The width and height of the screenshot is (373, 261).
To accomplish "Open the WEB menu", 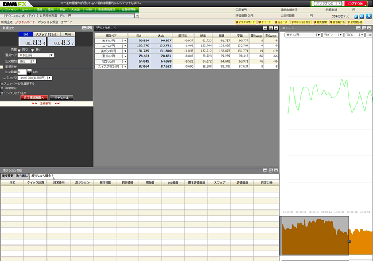I will (x=89, y=10).
